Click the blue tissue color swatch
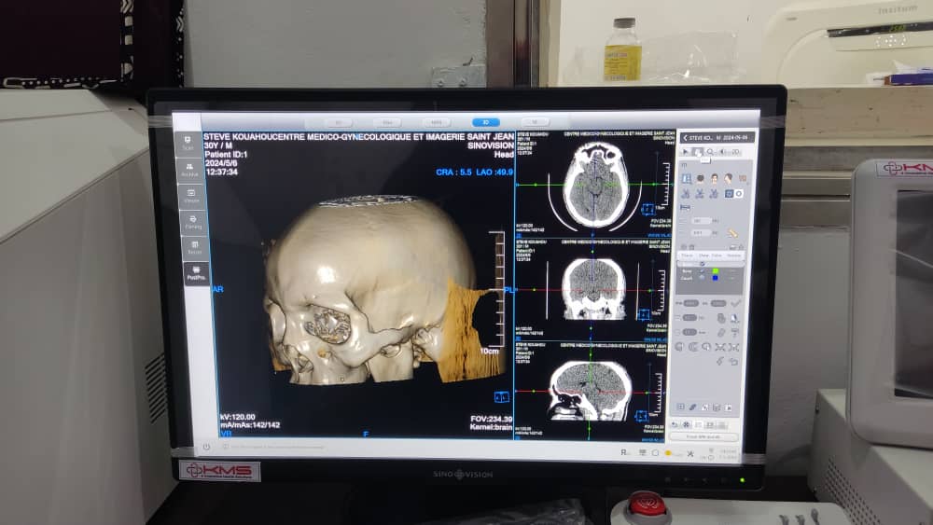 click(x=716, y=278)
